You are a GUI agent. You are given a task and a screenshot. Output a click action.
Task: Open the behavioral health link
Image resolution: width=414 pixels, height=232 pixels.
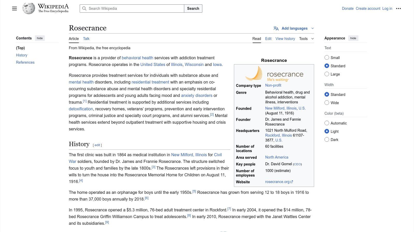pyautogui.click(x=137, y=58)
